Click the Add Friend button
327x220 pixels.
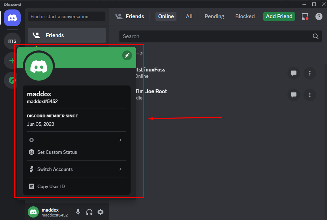click(x=279, y=16)
